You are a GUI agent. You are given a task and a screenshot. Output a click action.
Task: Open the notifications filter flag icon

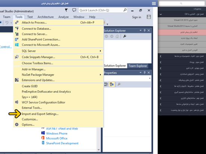click(66, 10)
